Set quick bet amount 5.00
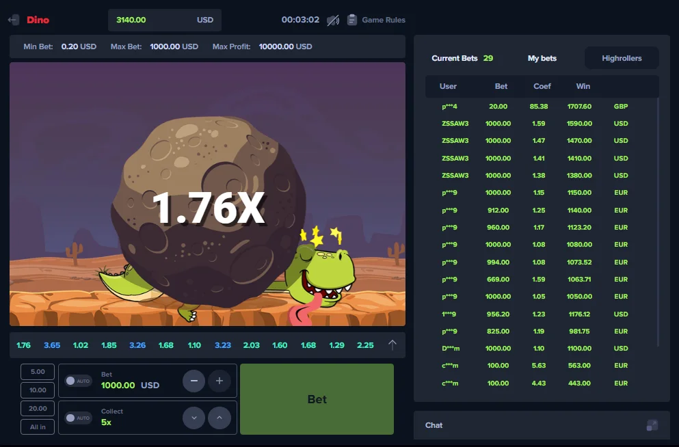 pos(38,372)
